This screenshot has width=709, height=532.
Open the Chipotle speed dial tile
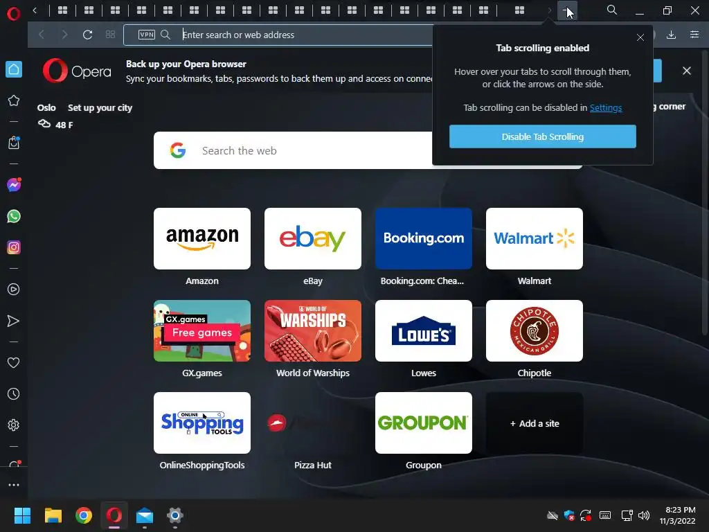(x=535, y=330)
